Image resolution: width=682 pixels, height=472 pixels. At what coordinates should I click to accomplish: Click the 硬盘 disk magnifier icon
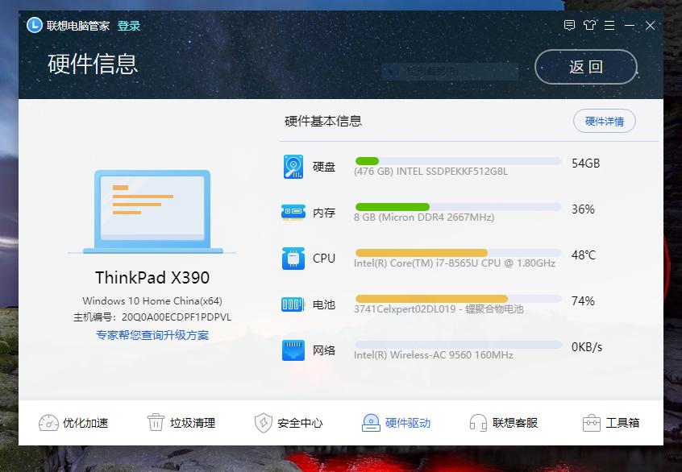292,165
